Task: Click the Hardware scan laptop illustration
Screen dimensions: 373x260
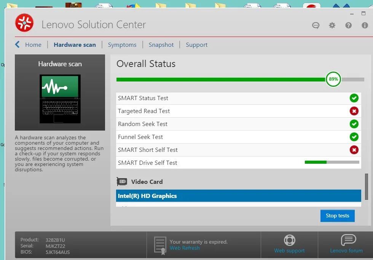Action: [60, 99]
